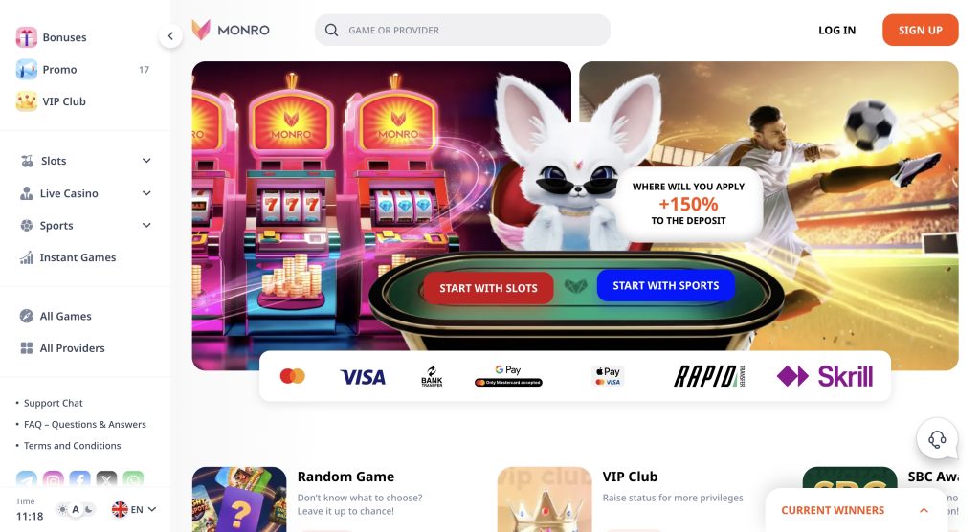Open the Instagram social icon

click(x=54, y=479)
